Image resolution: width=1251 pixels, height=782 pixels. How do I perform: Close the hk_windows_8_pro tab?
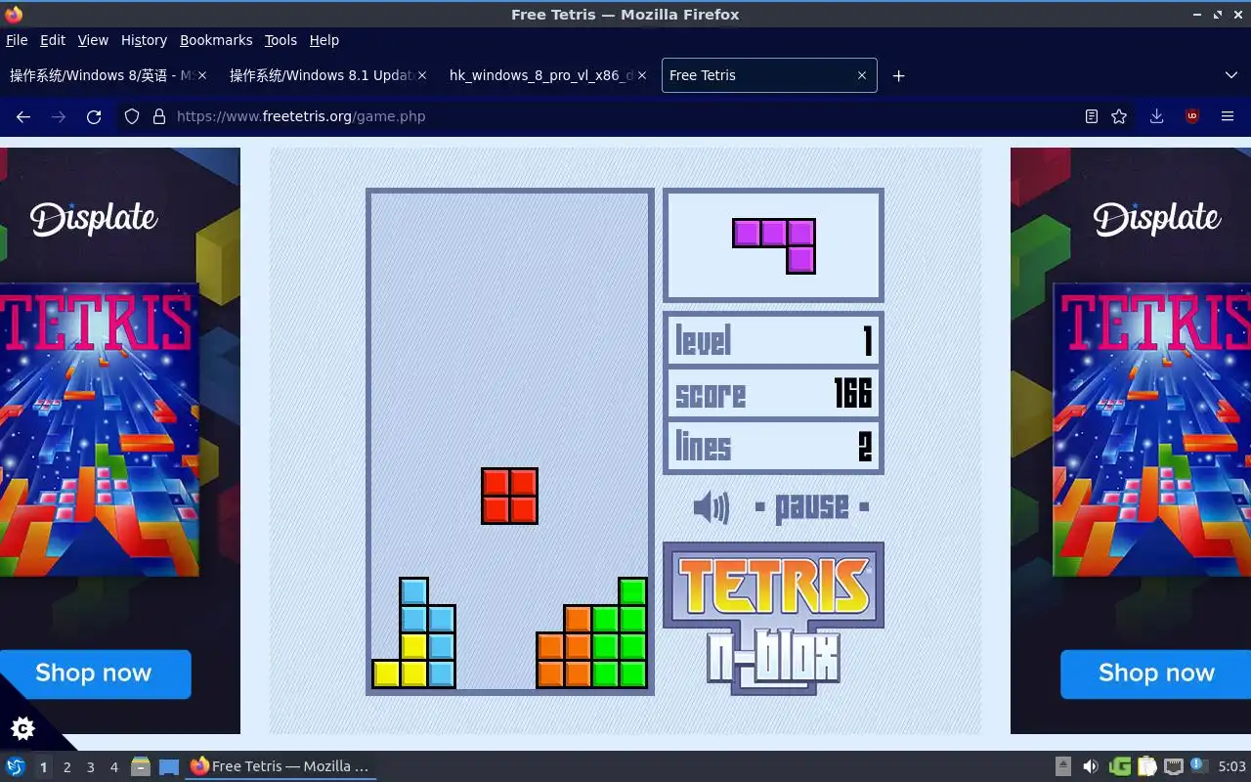[642, 75]
